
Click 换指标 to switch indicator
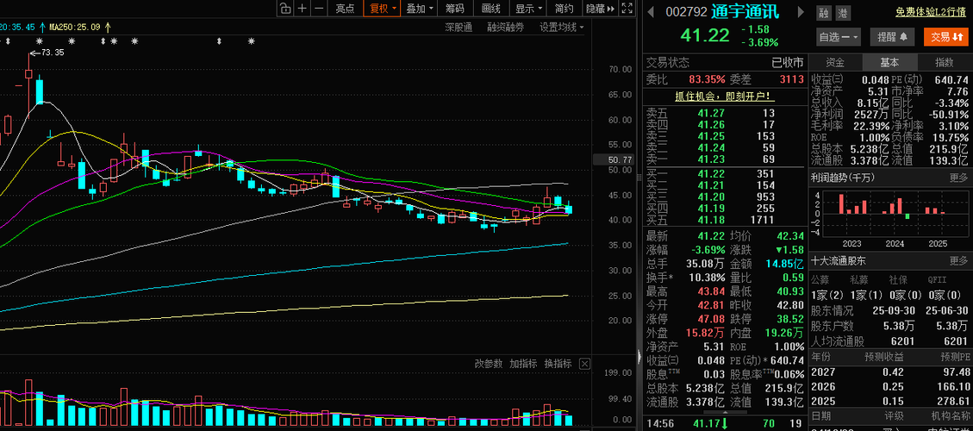coord(558,364)
